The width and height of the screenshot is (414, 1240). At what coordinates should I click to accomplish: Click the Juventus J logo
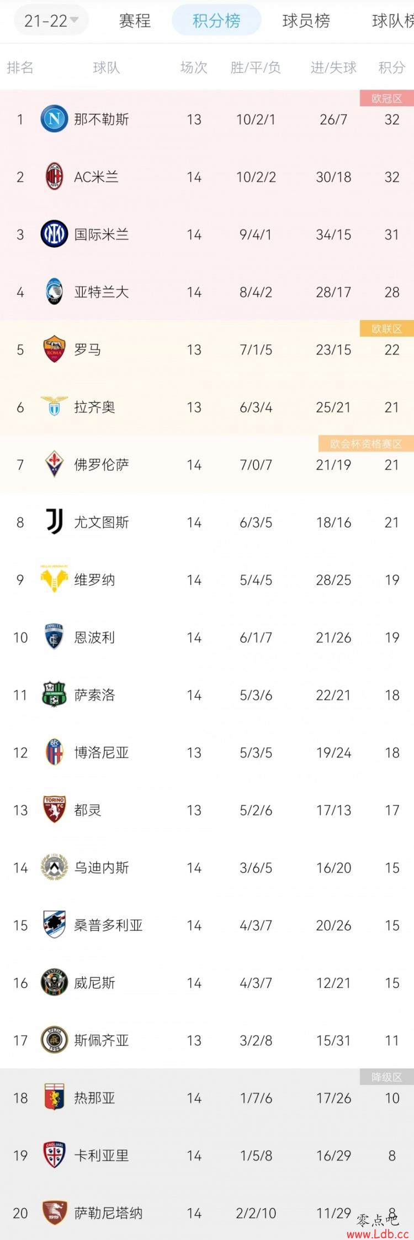pyautogui.click(x=54, y=522)
